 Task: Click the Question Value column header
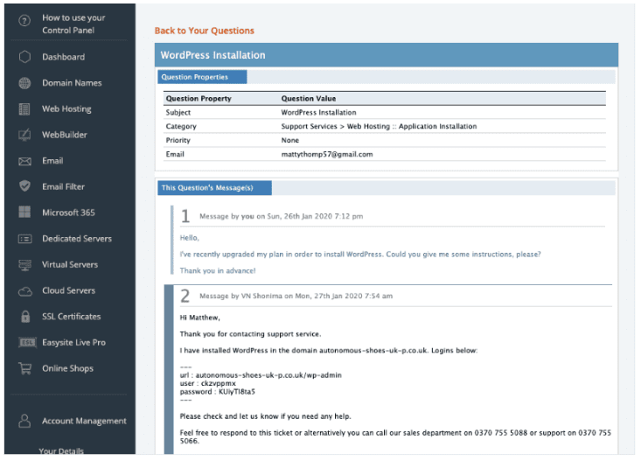[x=309, y=99]
